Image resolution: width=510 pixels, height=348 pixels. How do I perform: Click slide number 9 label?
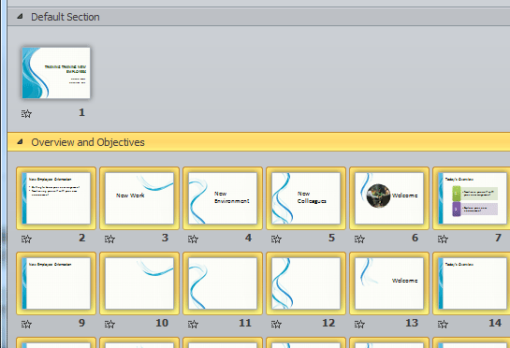(82, 323)
